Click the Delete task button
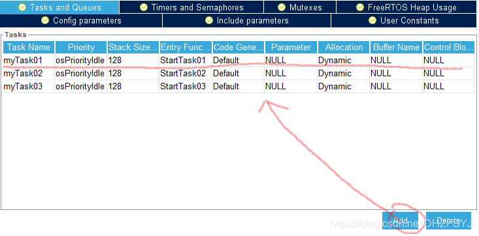The width and height of the screenshot is (479, 236). tap(448, 220)
